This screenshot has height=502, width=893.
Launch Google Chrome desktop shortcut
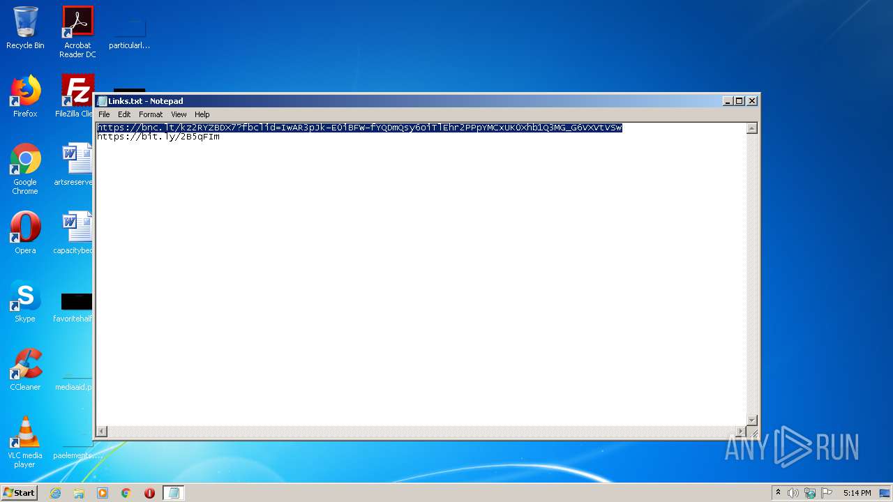click(x=25, y=168)
